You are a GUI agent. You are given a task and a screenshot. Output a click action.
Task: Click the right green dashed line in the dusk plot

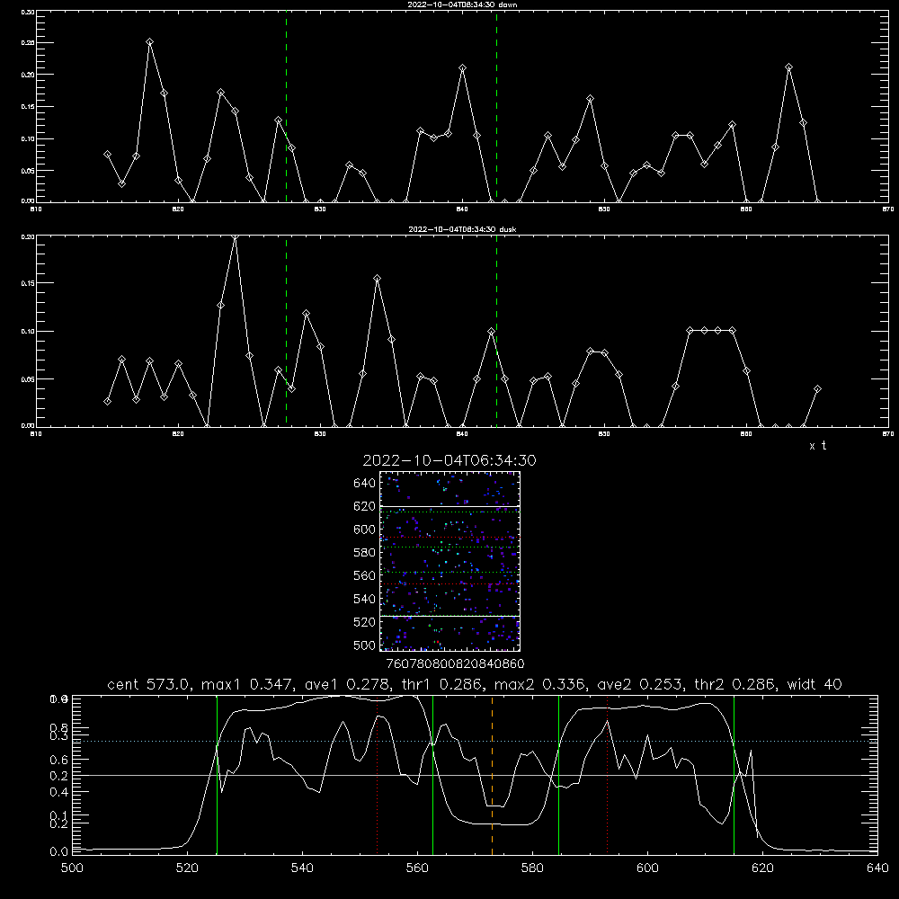[x=496, y=332]
